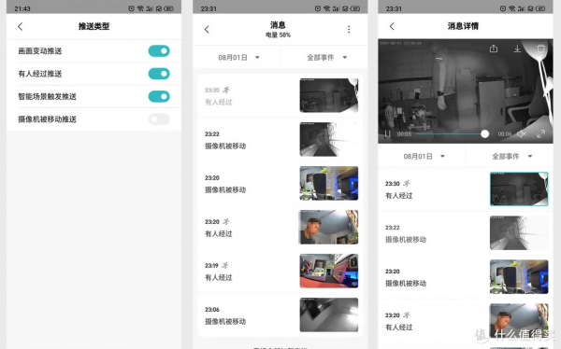Open the 23:19 有人经过 thumbnail in 消息 list
This screenshot has height=349, width=561.
point(329,272)
